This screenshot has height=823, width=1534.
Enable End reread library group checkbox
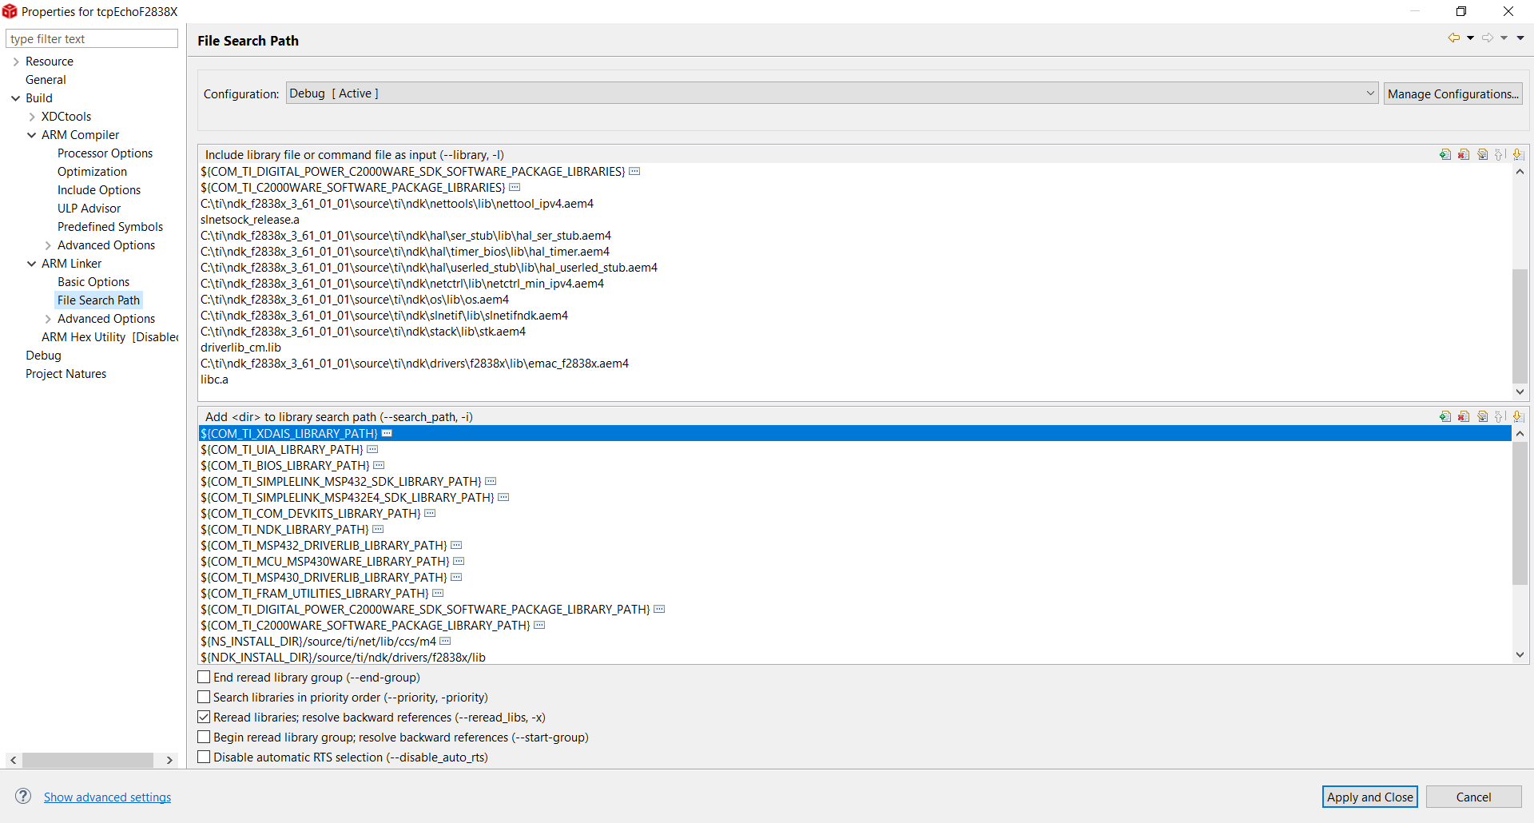pos(204,678)
